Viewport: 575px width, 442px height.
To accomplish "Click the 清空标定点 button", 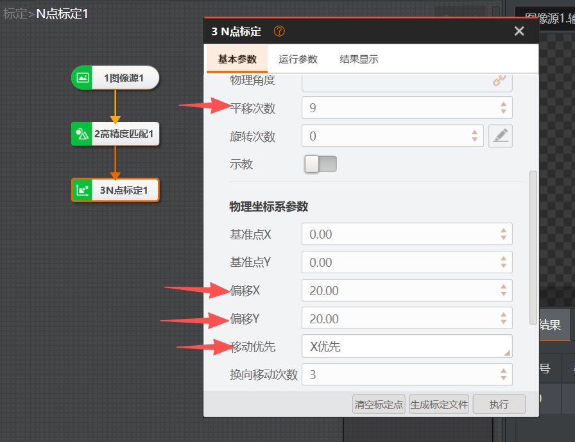I will coord(379,405).
